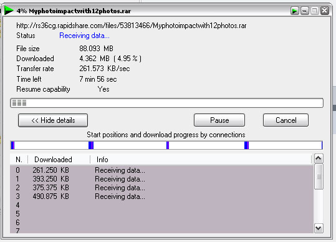Click the transfer rate 261.573 KB/sec
Screen dimensions: 336x242
tap(105, 69)
